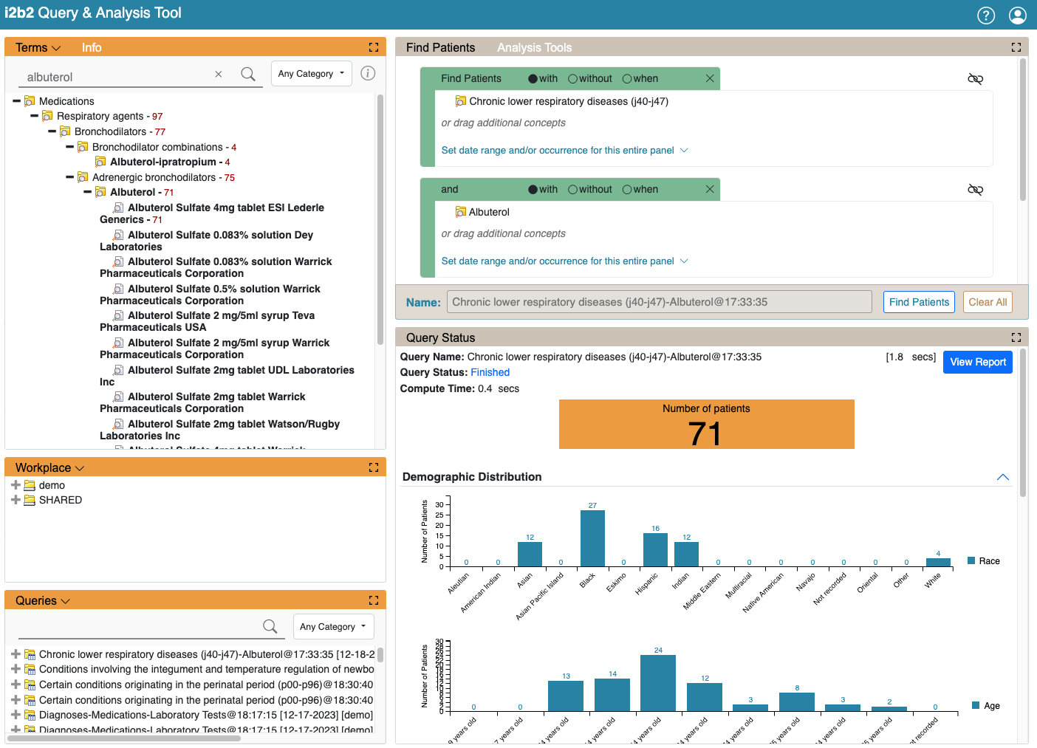
Task: Select 'when' in the first Find Patients panel
Action: click(x=627, y=79)
